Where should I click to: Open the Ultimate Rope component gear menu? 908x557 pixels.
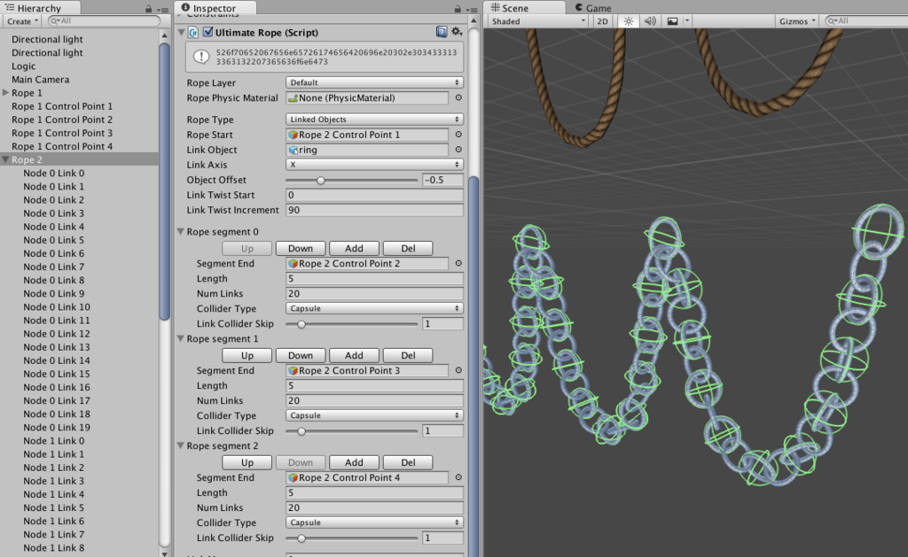(457, 32)
